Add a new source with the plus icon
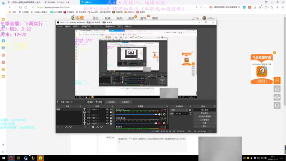This screenshot has height=161, width=286. coord(85,127)
